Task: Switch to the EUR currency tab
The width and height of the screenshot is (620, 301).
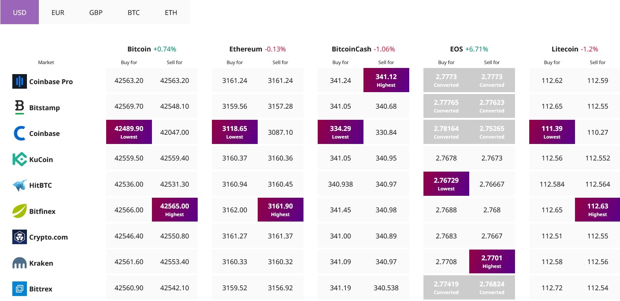Action: tap(58, 12)
